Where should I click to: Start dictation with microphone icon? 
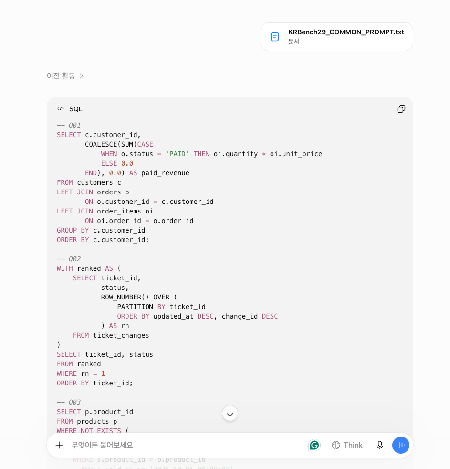click(x=379, y=445)
